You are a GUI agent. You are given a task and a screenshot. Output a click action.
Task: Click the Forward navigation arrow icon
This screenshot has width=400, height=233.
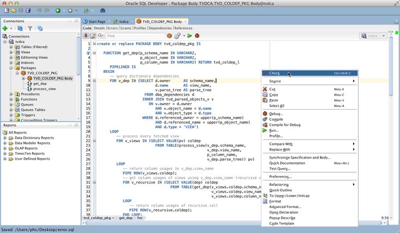[x=70, y=10]
